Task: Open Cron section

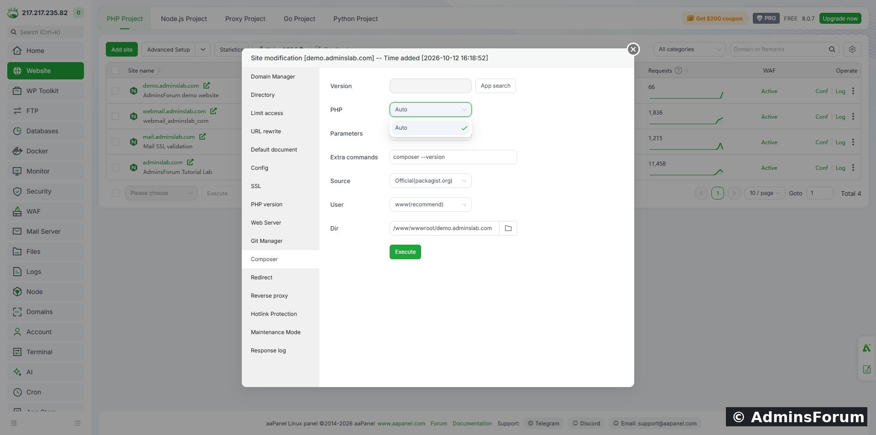Action: click(x=46, y=392)
